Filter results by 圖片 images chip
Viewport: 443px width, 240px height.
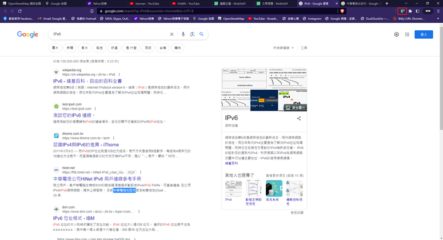coord(55,48)
